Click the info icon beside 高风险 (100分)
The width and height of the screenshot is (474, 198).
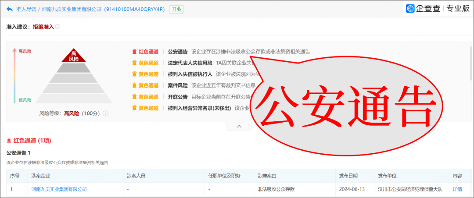(105, 113)
